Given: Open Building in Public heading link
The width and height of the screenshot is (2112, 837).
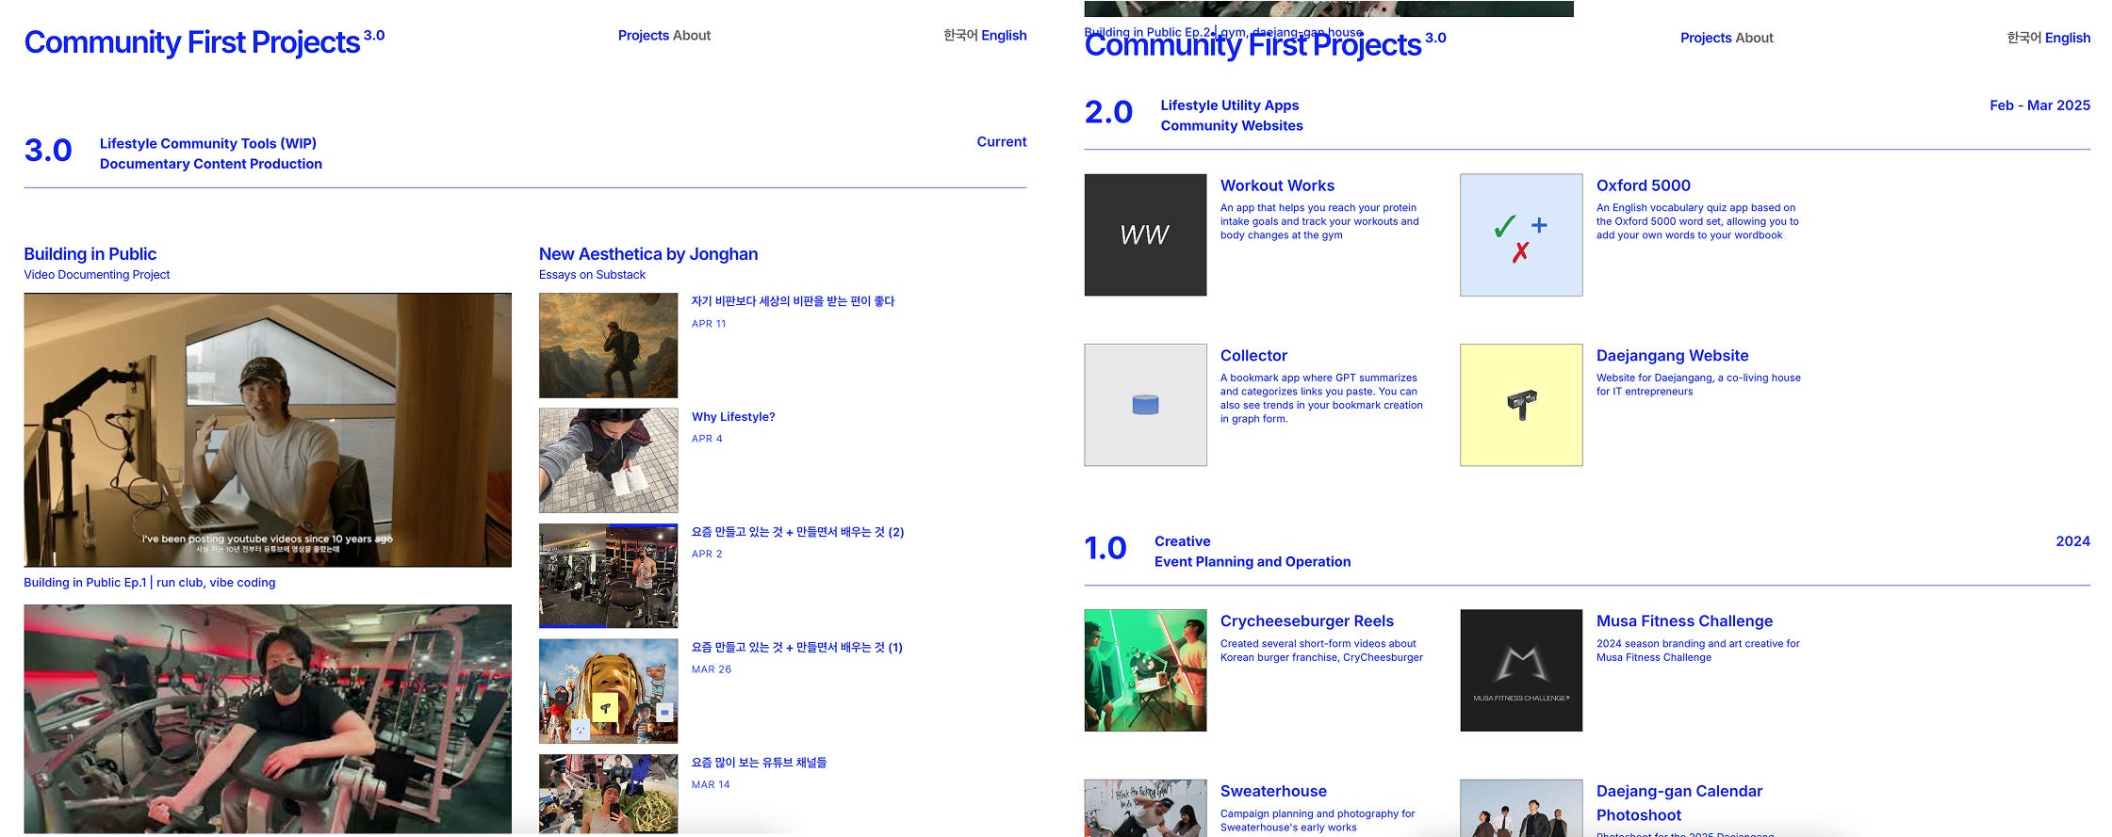Looking at the screenshot, I should click(90, 254).
